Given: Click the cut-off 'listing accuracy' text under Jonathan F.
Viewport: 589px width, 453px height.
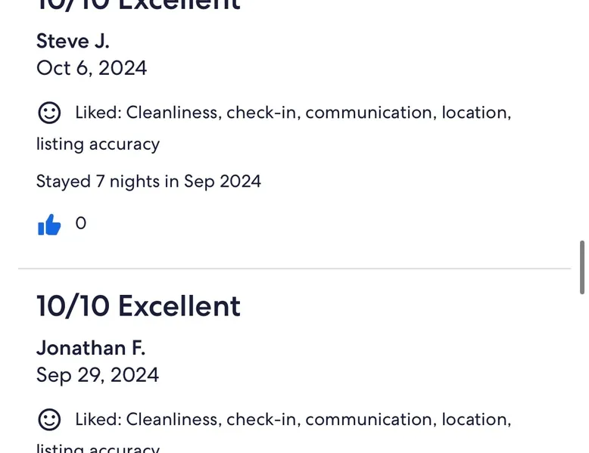Looking at the screenshot, I should (98, 448).
